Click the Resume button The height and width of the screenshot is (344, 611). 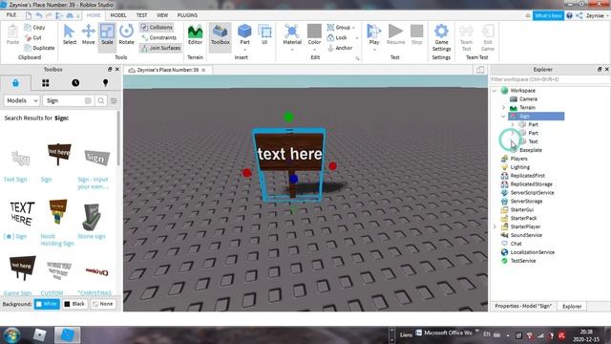pos(395,34)
